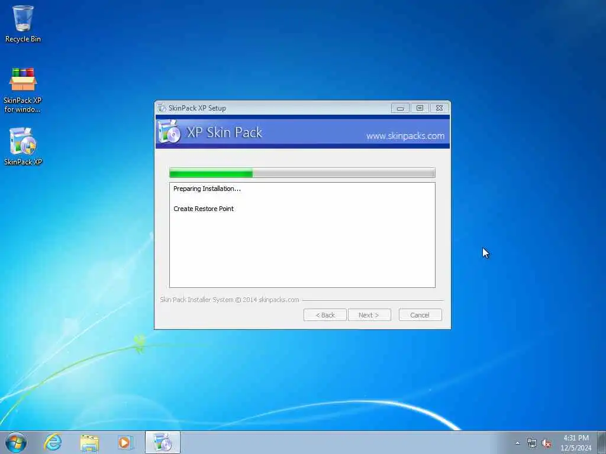This screenshot has width=606, height=454.
Task: Show hidden icons arrow in system tray
Action: (517, 443)
